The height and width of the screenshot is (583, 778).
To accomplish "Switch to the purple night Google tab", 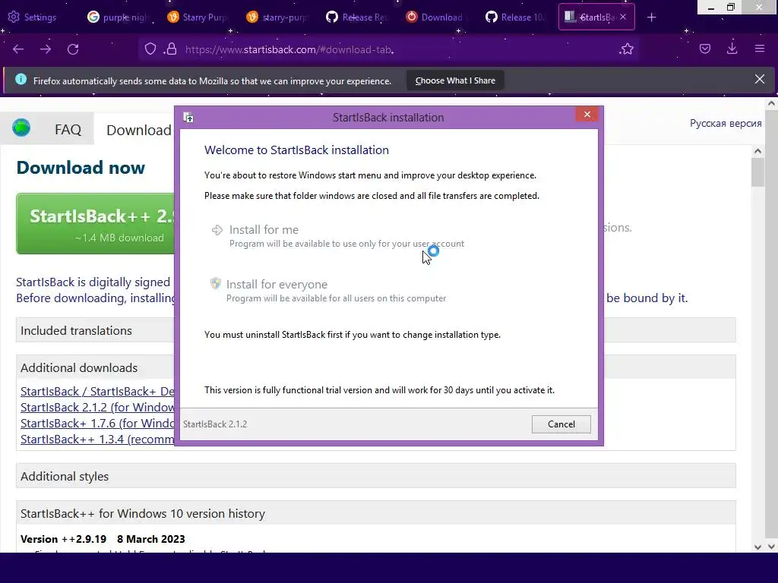I will coord(118,17).
